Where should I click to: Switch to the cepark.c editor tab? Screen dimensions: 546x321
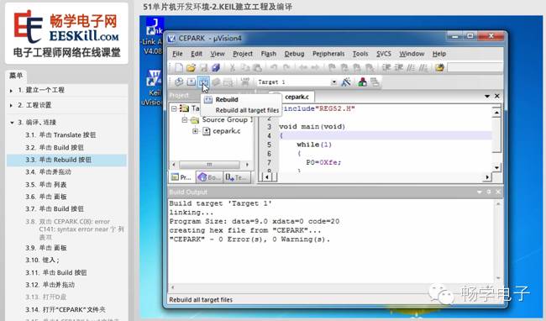[x=297, y=97]
